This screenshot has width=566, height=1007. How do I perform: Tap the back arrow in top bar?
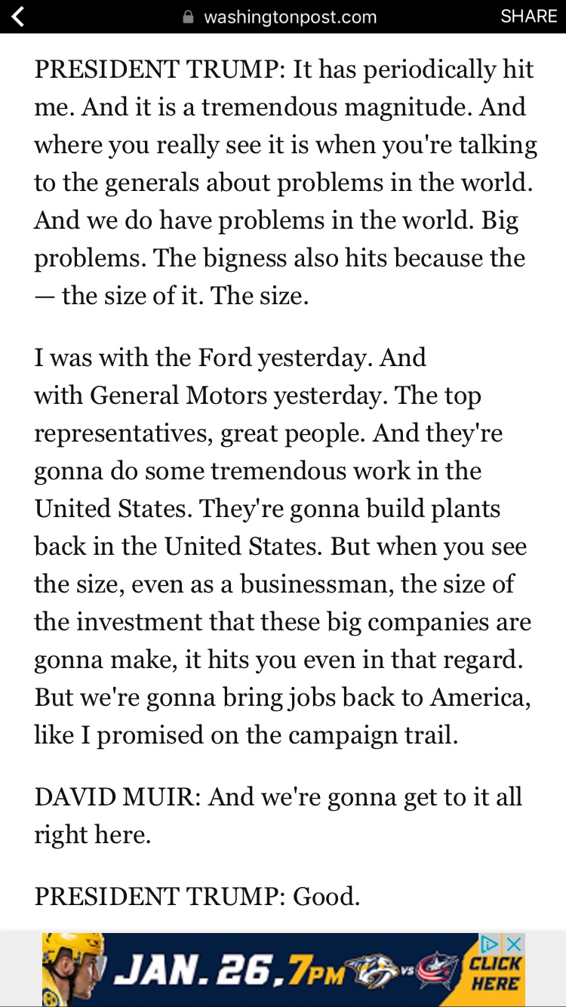pos(17,17)
